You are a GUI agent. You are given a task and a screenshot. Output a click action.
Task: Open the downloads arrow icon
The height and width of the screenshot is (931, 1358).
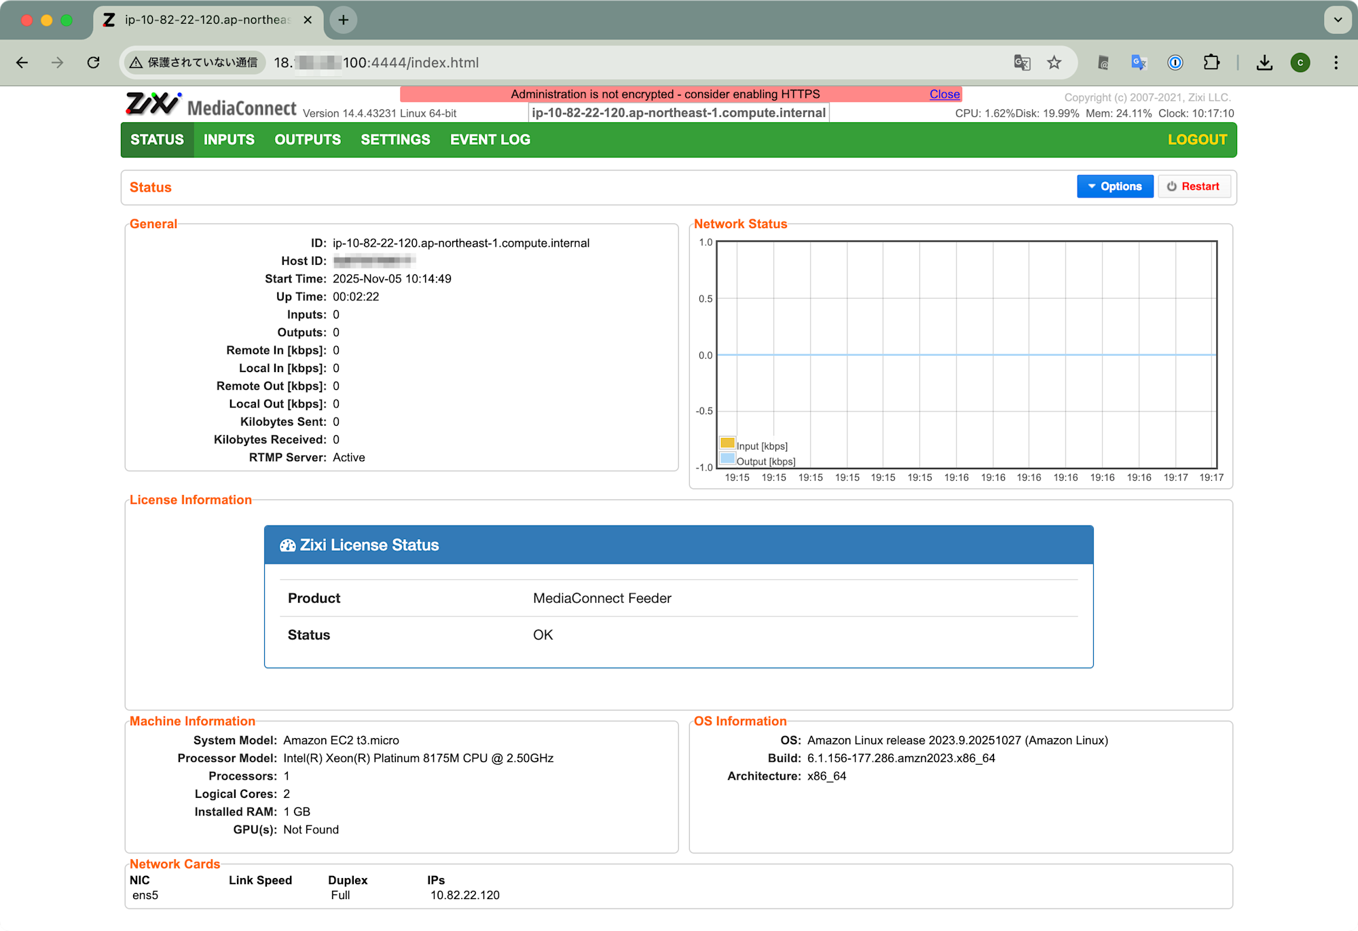1264,62
